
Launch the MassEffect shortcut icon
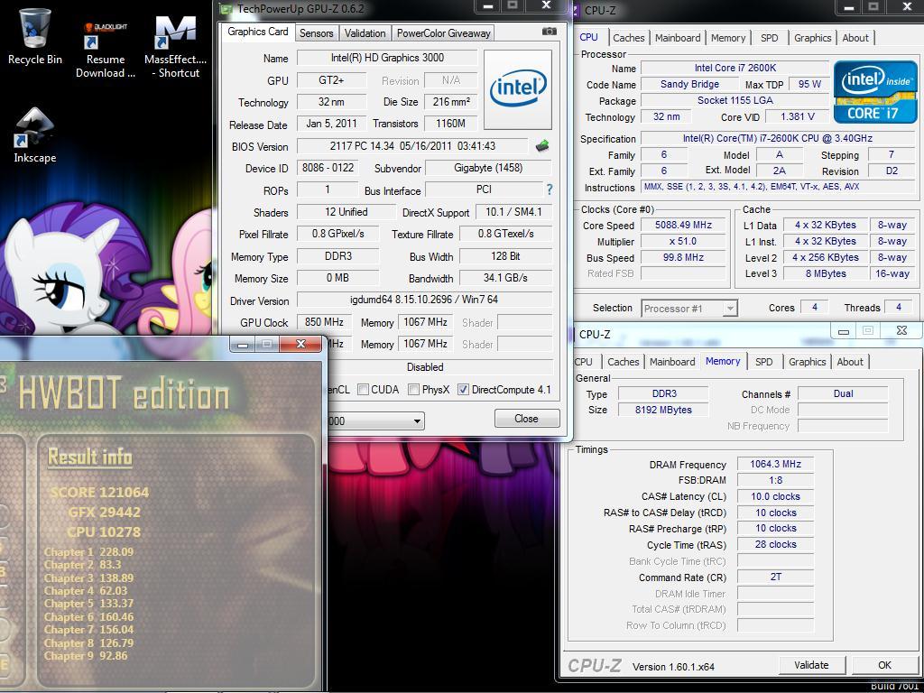(x=176, y=47)
